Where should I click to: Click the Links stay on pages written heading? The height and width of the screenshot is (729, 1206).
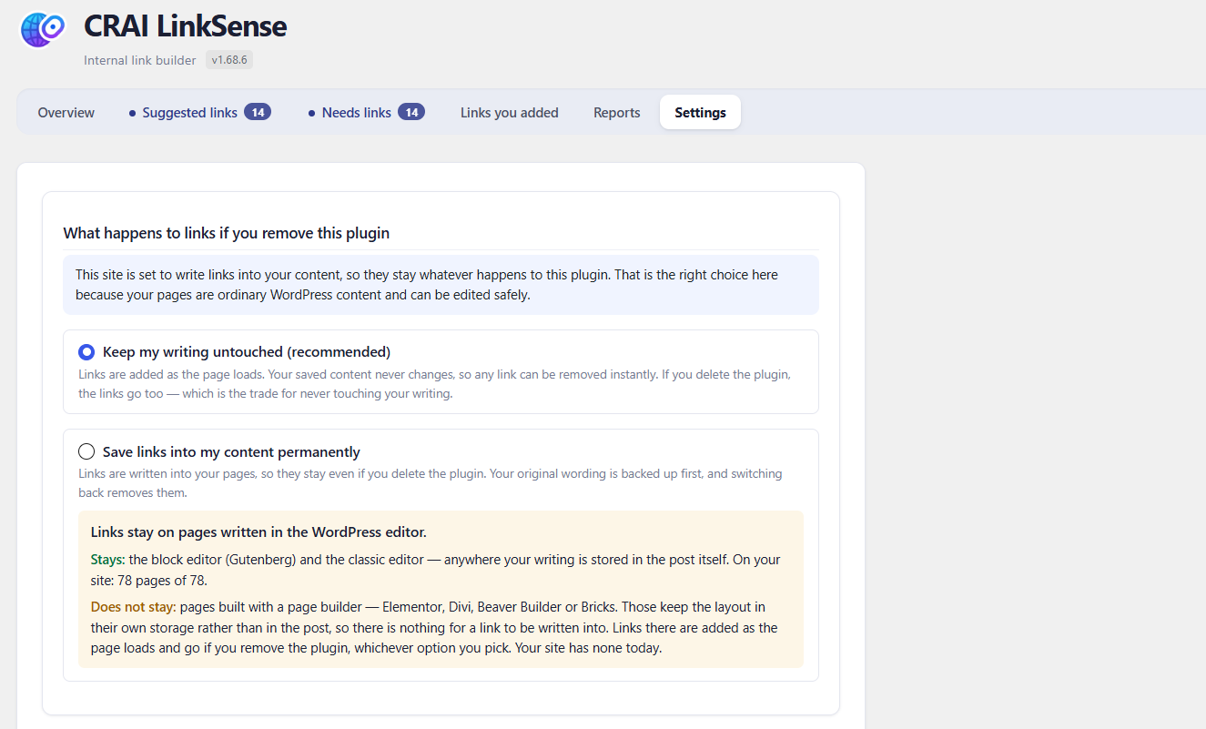point(258,532)
